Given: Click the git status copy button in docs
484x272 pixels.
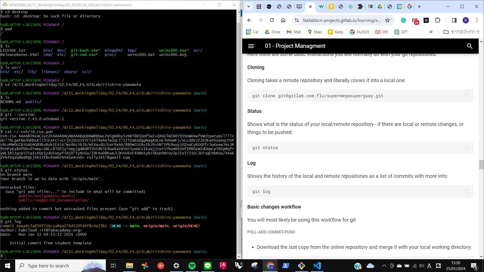Looking at the screenshot, I should tap(467, 147).
